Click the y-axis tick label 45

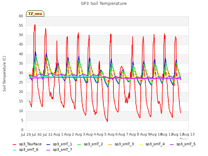[21, 45]
